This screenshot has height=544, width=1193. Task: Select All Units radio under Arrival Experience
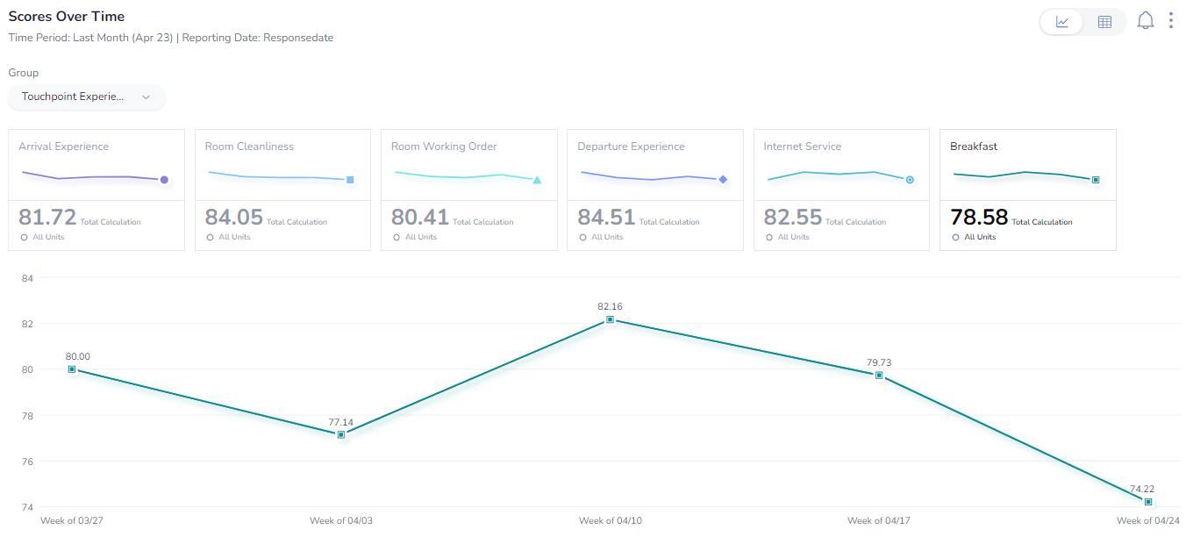coord(24,237)
